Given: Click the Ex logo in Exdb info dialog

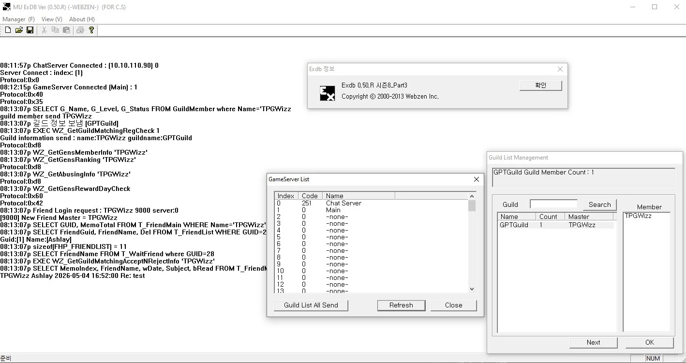Looking at the screenshot, I should (x=328, y=93).
